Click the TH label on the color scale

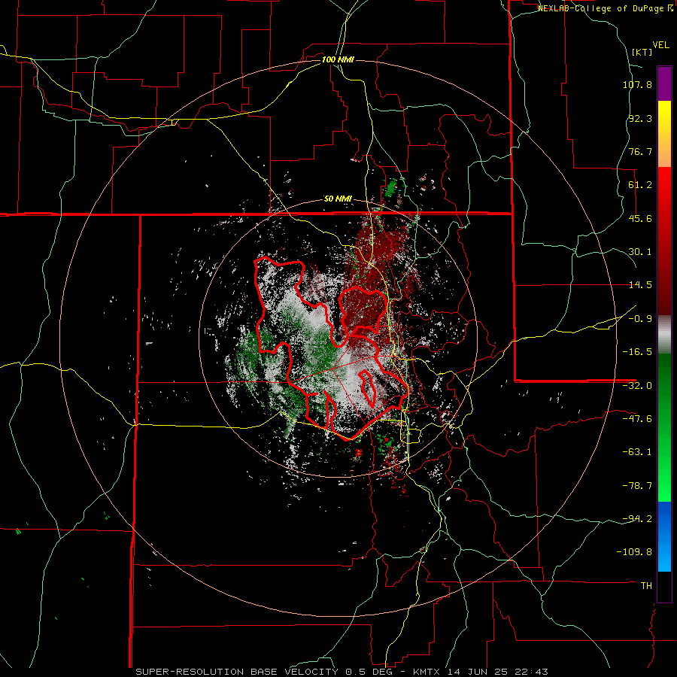[x=646, y=586]
